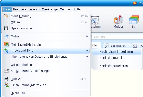Click Einen Freund informieren people icon
Screen dimensions: 143x97
(6, 85)
